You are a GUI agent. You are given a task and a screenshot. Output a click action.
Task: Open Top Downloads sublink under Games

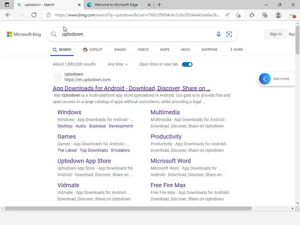pyautogui.click(x=94, y=150)
